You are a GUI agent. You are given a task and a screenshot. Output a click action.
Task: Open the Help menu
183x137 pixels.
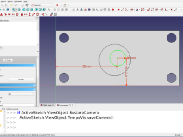point(25,1)
